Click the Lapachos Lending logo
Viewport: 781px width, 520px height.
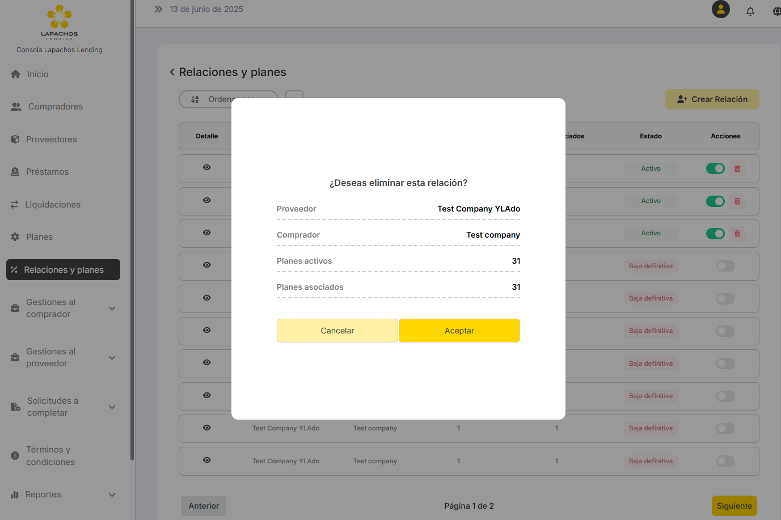point(60,23)
